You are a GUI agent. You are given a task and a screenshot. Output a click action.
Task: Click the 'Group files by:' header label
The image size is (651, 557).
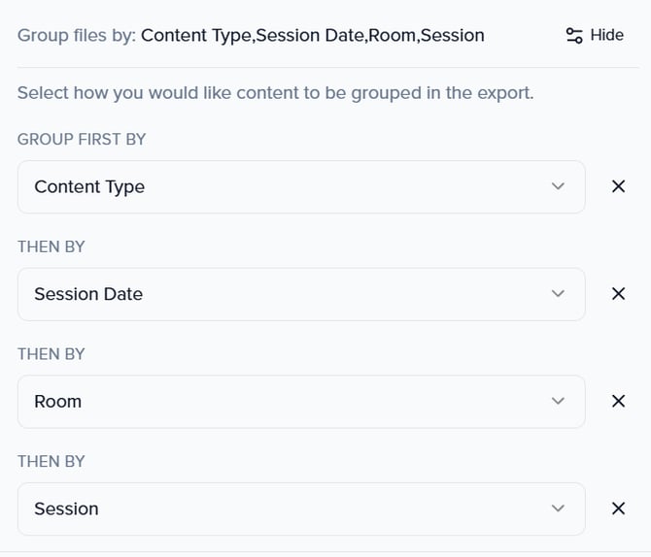[x=76, y=36]
